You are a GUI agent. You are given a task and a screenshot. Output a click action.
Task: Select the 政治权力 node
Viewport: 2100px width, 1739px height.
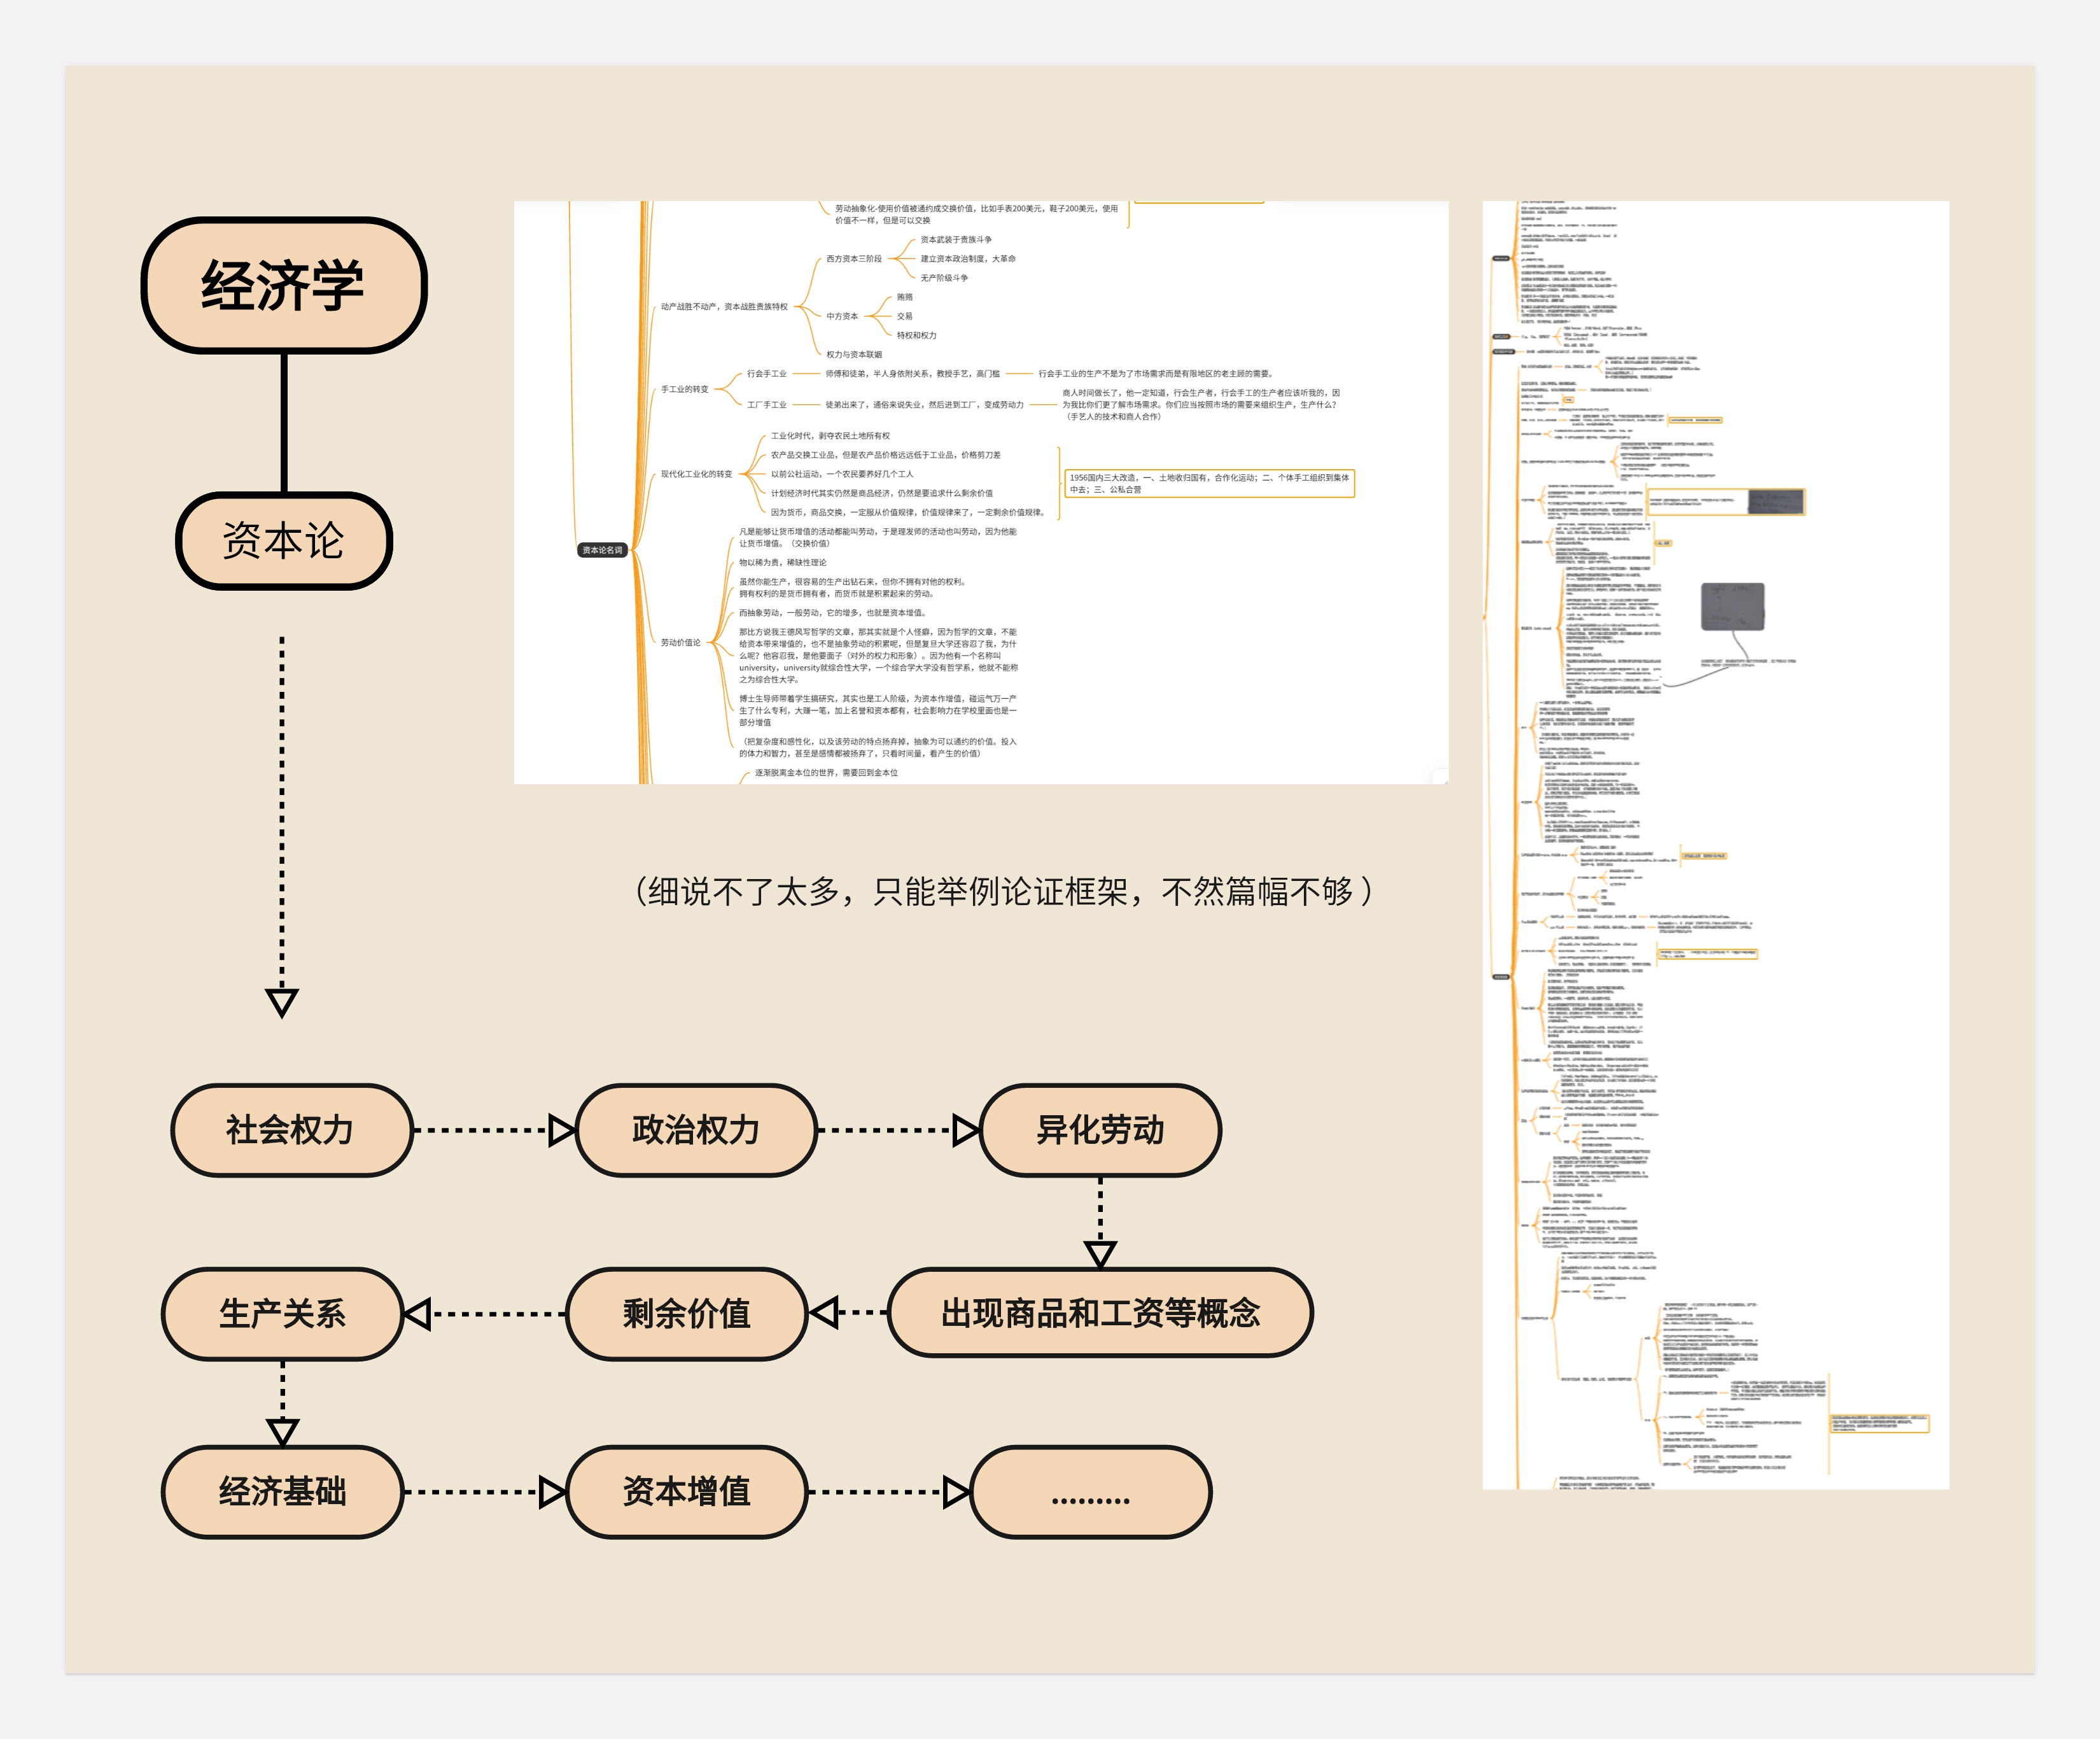697,1131
